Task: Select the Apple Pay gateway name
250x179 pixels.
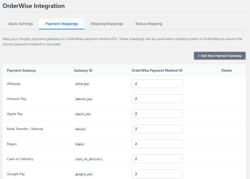Action: 15,114
